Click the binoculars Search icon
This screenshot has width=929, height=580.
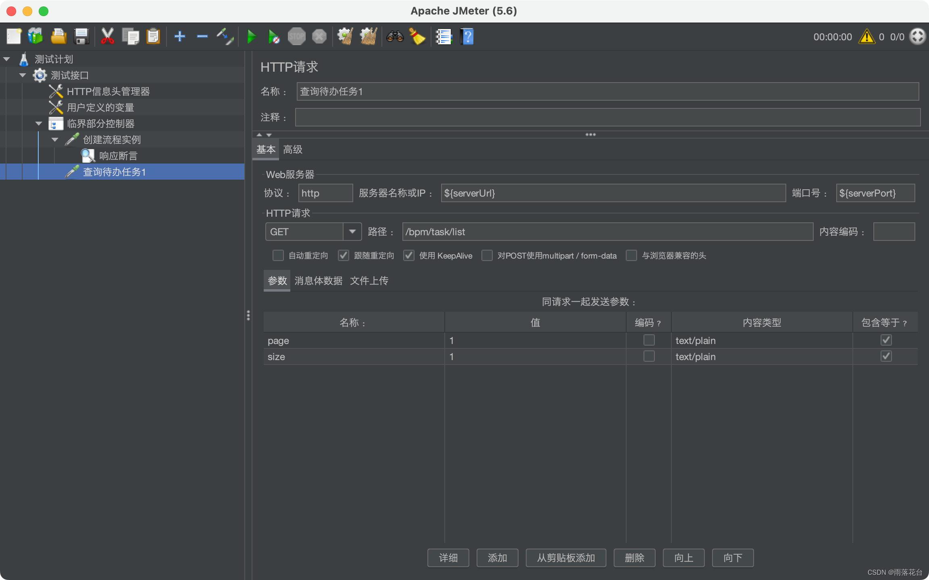tap(395, 37)
